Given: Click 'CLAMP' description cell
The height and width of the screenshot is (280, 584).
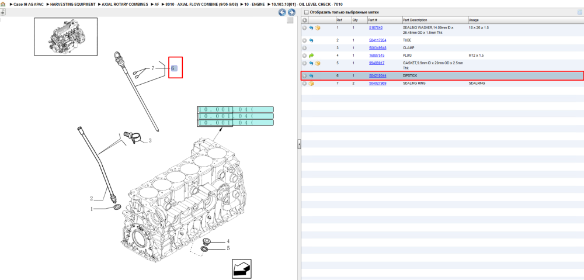Looking at the screenshot, I should tap(409, 48).
